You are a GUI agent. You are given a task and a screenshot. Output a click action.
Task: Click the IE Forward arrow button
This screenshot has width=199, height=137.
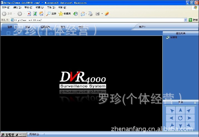click(20, 14)
